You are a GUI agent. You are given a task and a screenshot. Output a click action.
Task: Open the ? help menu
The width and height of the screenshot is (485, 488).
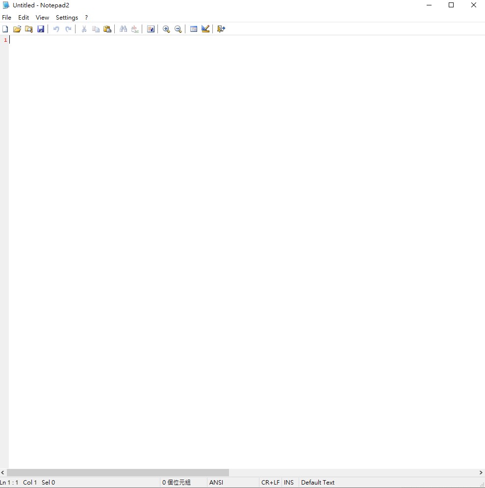tap(86, 18)
